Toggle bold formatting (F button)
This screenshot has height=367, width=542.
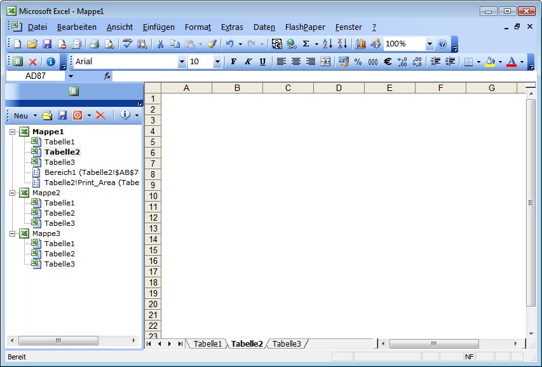click(233, 62)
